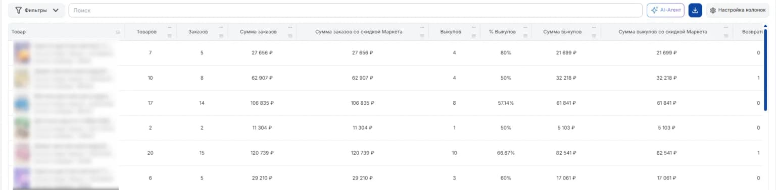
Task: Click the 66.67% buyout percentage cell
Action: (506, 153)
